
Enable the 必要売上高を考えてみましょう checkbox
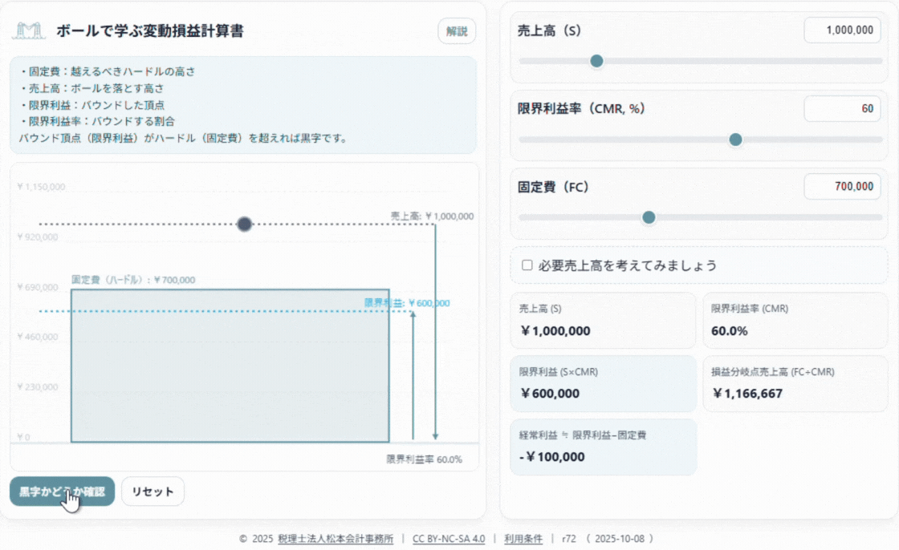527,265
